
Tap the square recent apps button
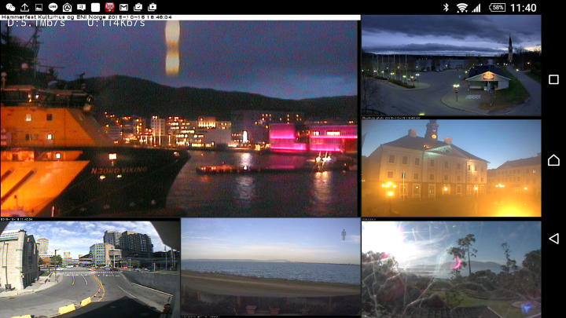553,79
